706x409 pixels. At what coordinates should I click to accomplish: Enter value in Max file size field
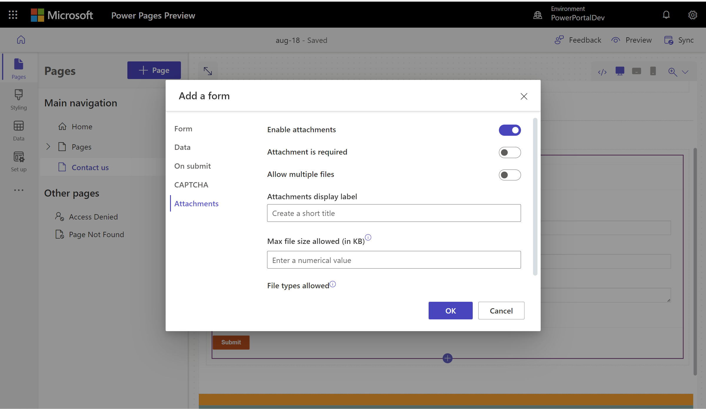(394, 259)
